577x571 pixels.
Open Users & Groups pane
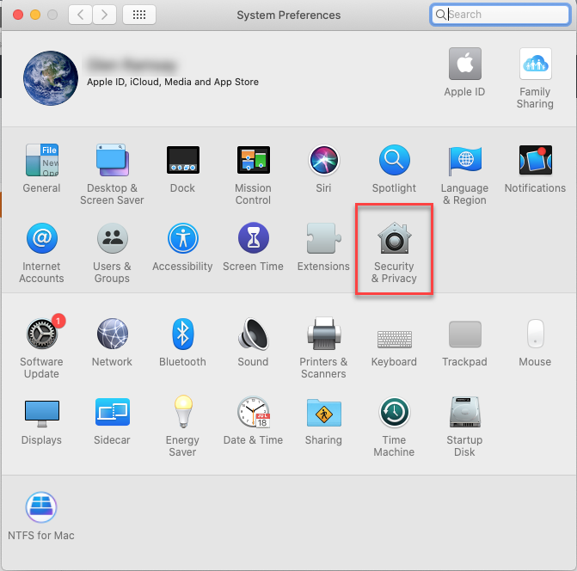tap(112, 253)
